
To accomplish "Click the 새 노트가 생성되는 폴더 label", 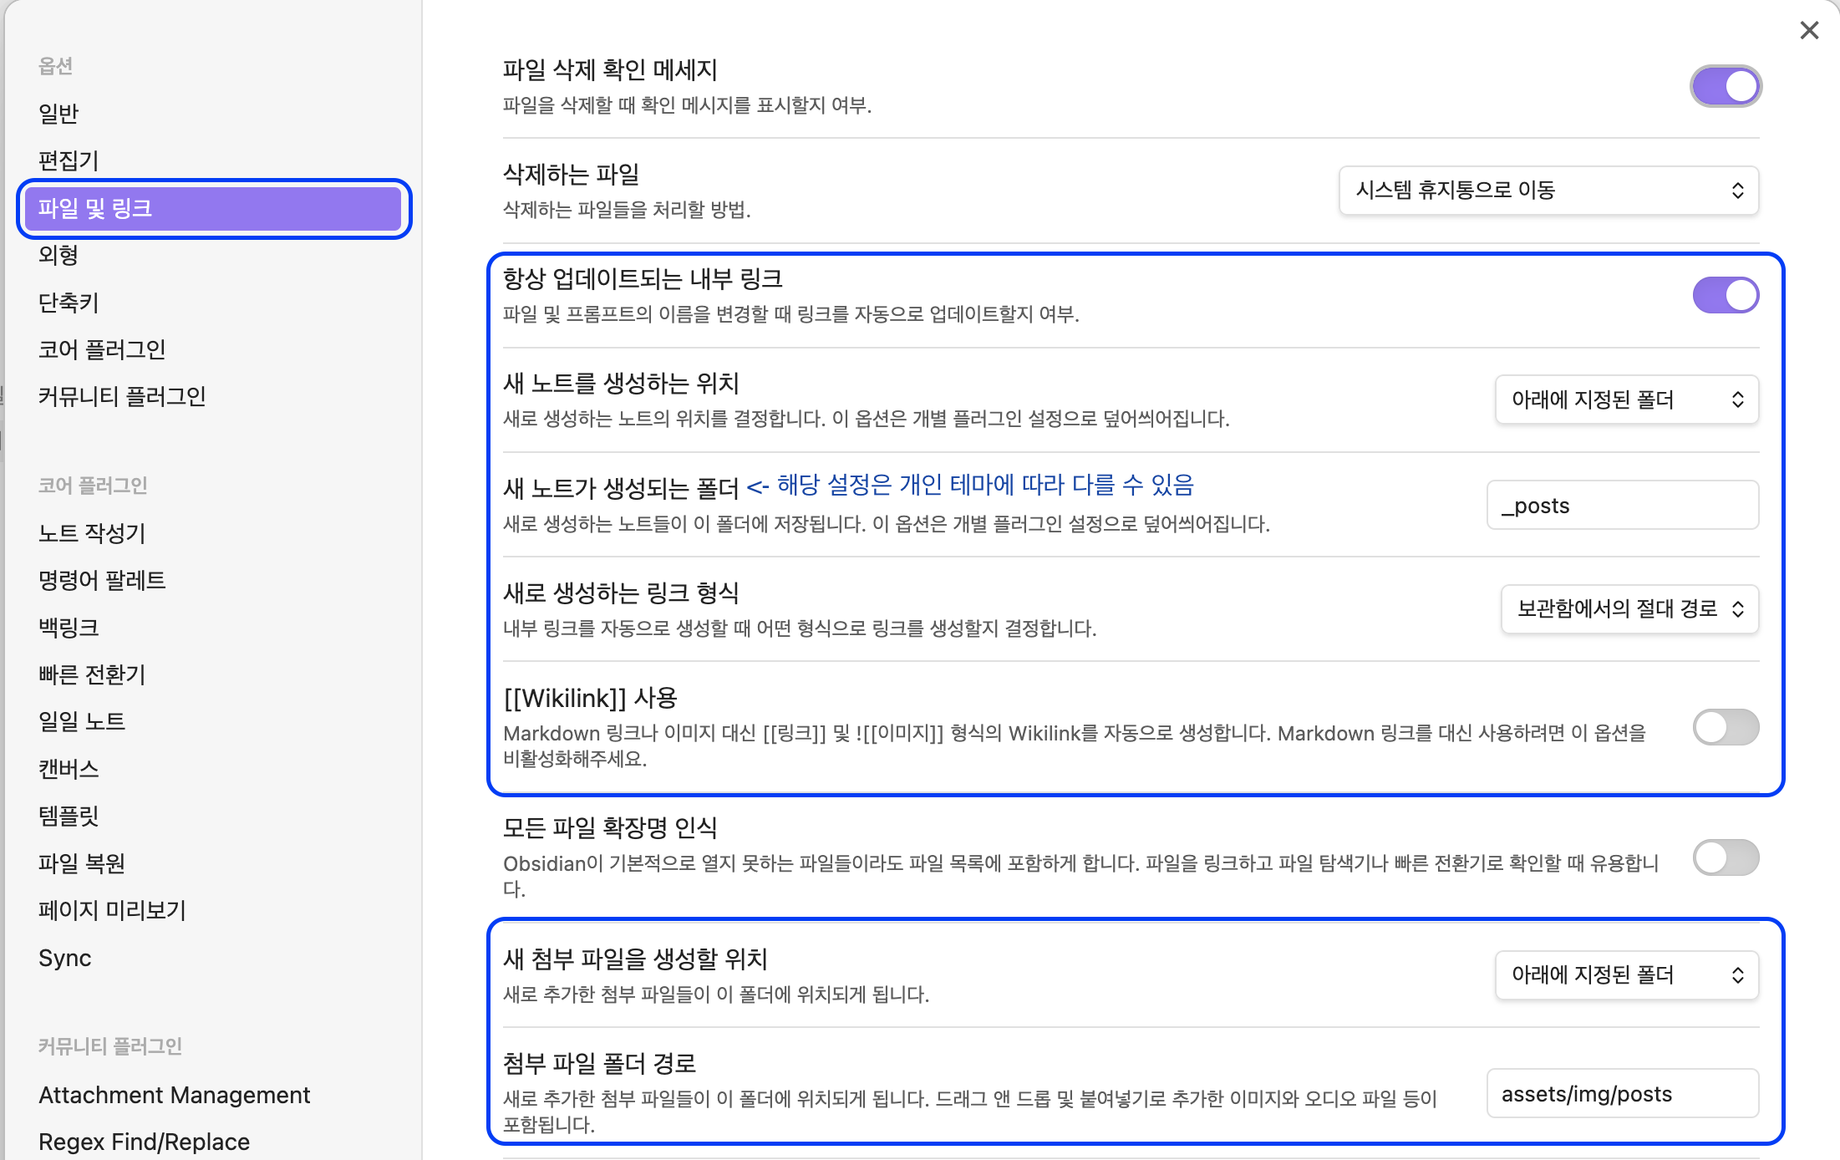I will point(621,488).
